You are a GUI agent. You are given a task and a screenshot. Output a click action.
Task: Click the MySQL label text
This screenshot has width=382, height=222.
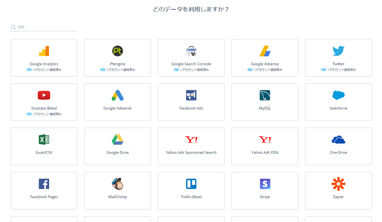tap(265, 109)
